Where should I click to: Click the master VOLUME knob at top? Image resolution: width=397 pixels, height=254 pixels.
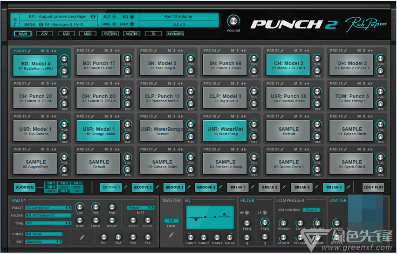[233, 21]
